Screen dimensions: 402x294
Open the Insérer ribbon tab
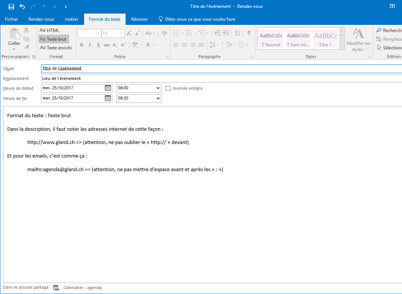(x=71, y=19)
